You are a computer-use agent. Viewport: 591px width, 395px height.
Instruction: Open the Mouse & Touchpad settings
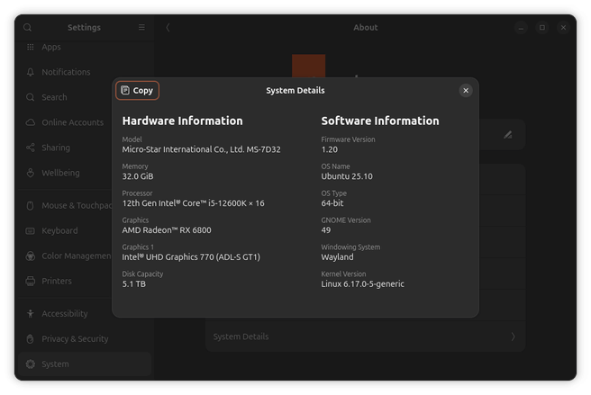pyautogui.click(x=77, y=206)
